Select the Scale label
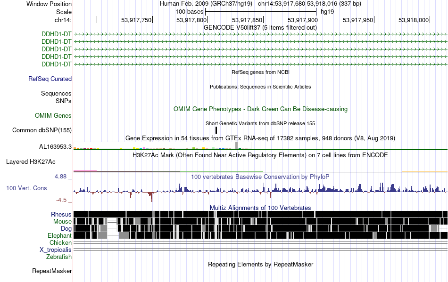 [x=64, y=12]
